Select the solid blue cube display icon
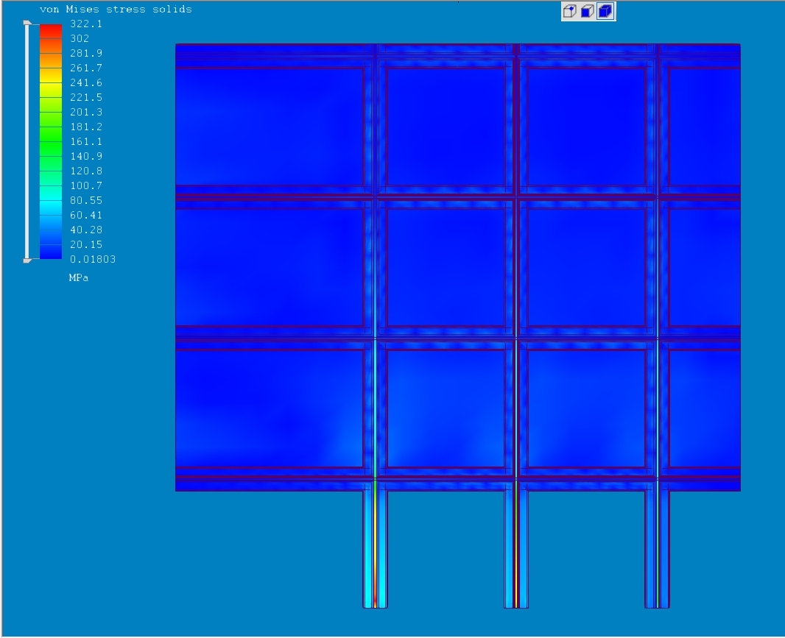Viewport: 785px width, 638px height. (x=605, y=11)
